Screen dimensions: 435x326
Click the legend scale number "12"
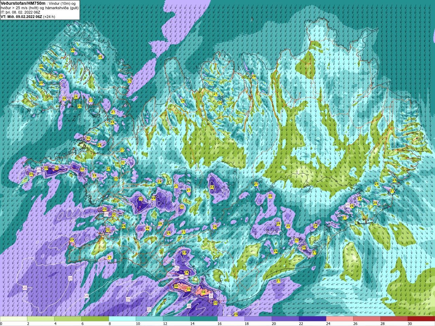click(165, 324)
